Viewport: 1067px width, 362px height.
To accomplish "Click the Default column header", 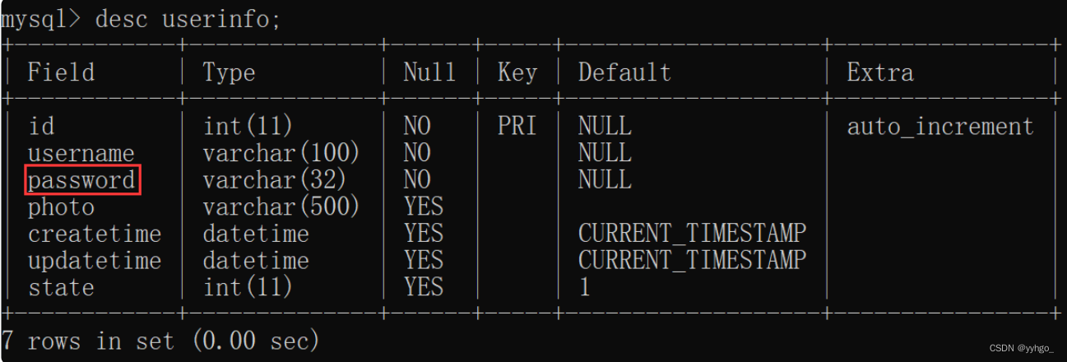I will click(624, 72).
